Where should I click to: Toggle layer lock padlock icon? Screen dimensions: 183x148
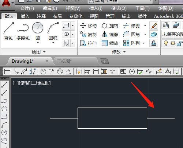180,43
